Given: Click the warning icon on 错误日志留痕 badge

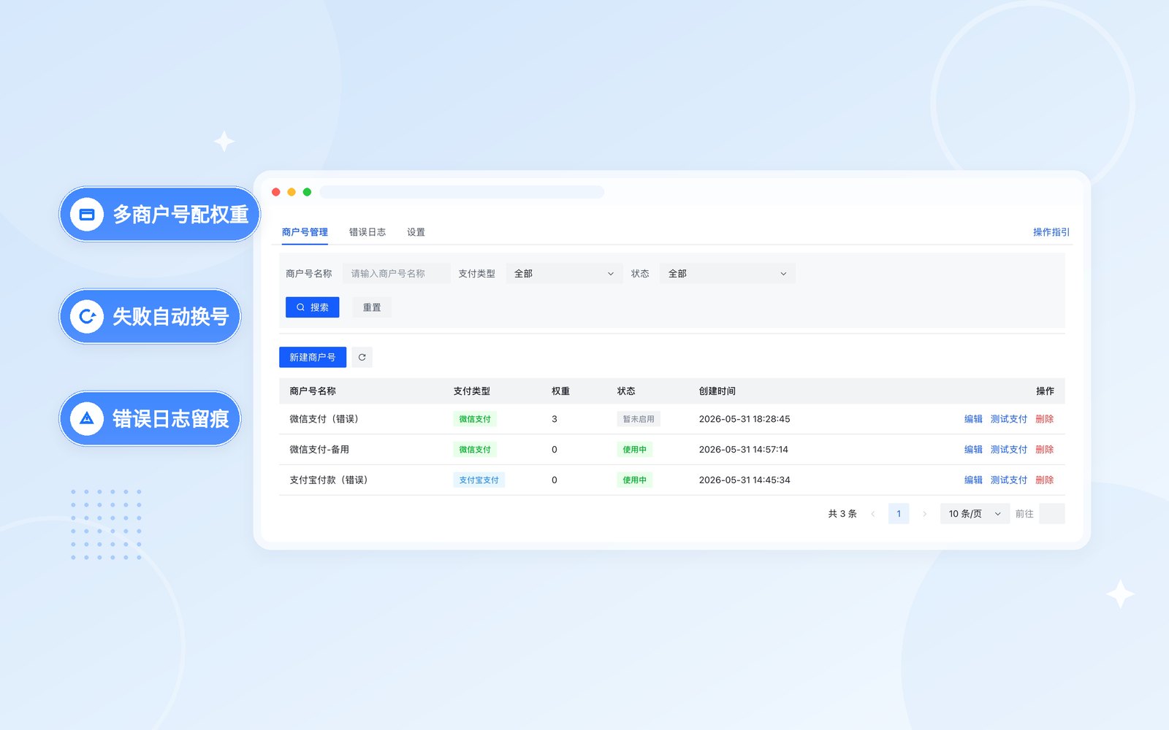Looking at the screenshot, I should (x=87, y=419).
